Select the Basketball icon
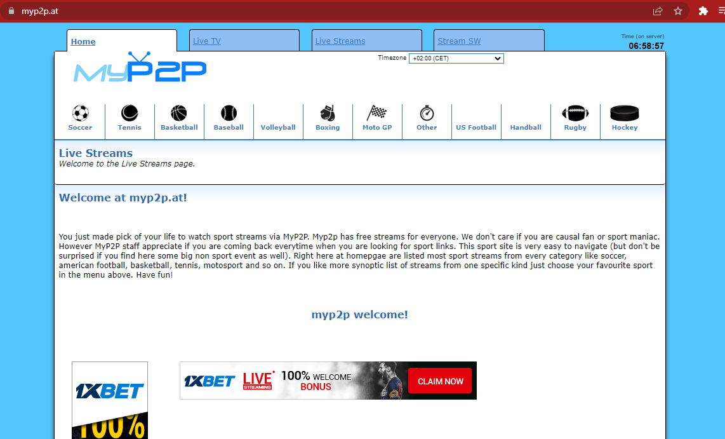Screen dimensions: 725x439 pyautogui.click(x=179, y=113)
